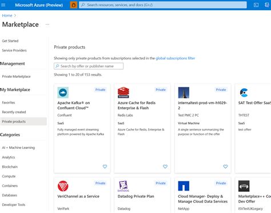Image resolution: width=271 pixels, height=213 pixels.
Task: Click the magnifier icon in top search bar
Action: tap(83, 5)
